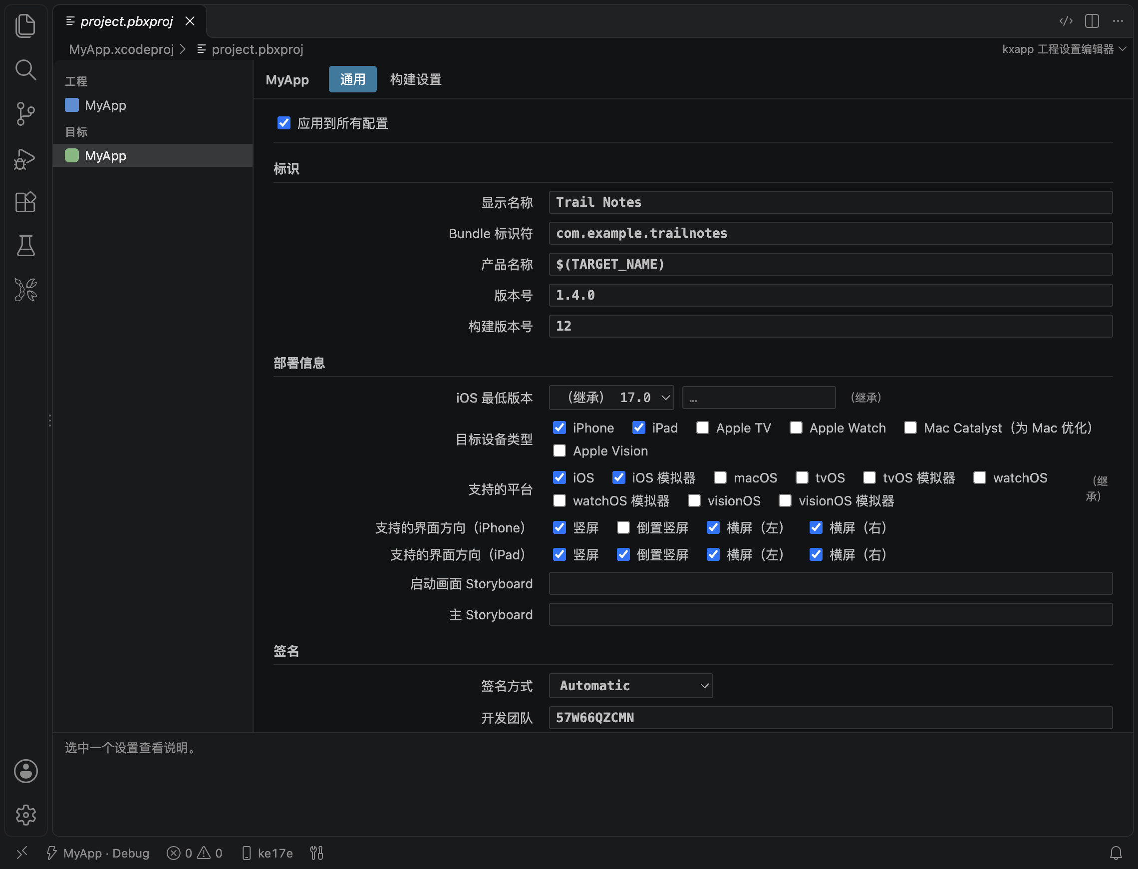Switch to the 构建设置 tab

[x=416, y=79]
